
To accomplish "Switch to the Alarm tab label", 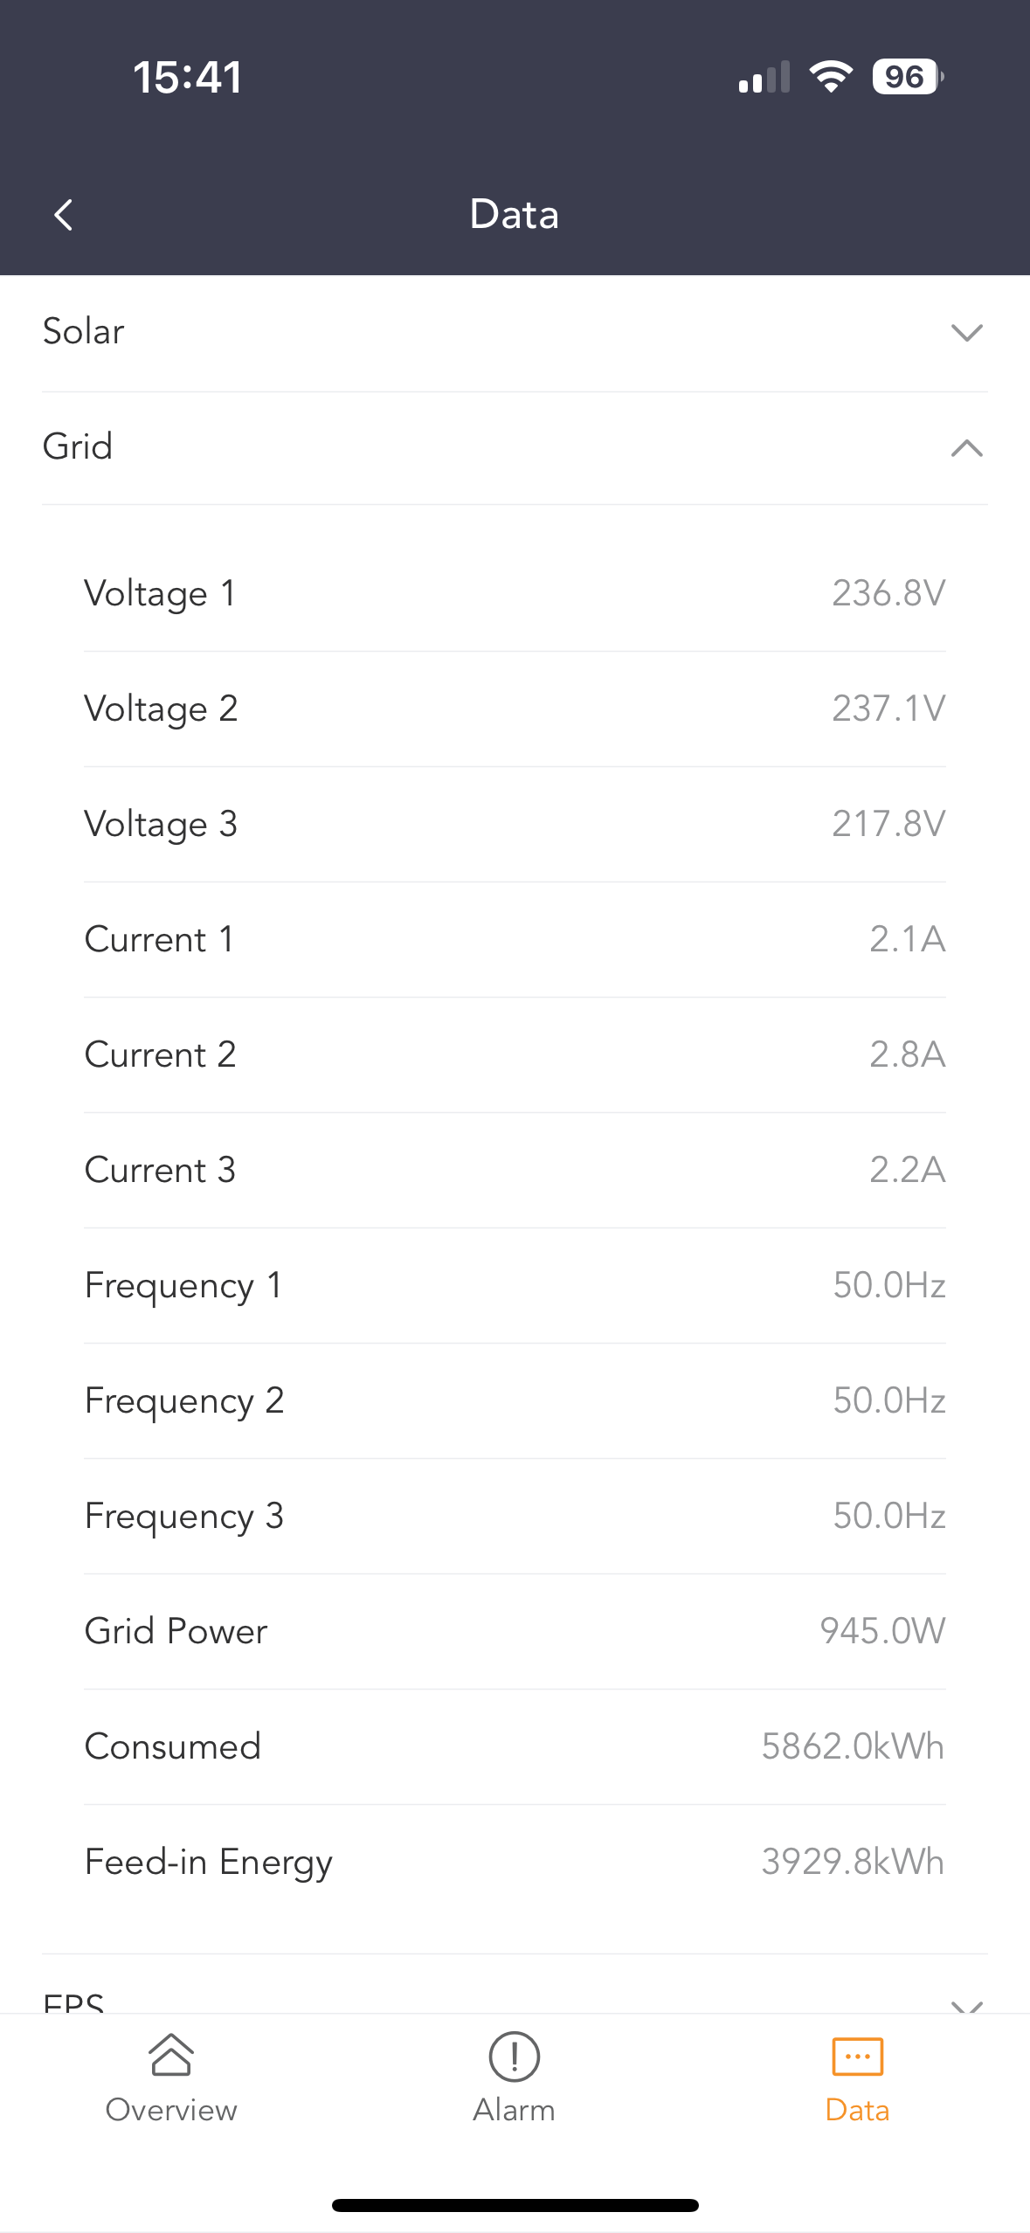I will coord(514,2110).
